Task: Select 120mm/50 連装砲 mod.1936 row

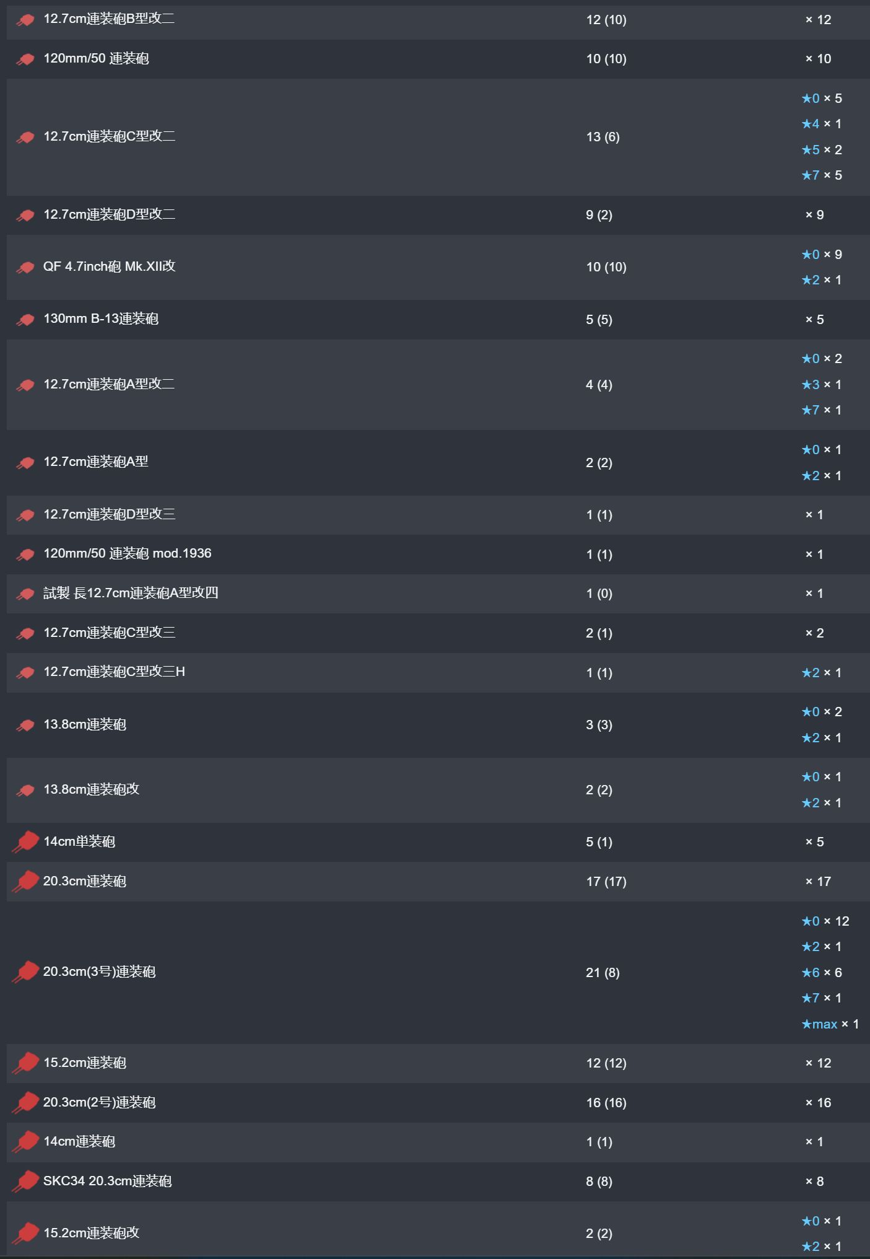Action: tap(438, 554)
